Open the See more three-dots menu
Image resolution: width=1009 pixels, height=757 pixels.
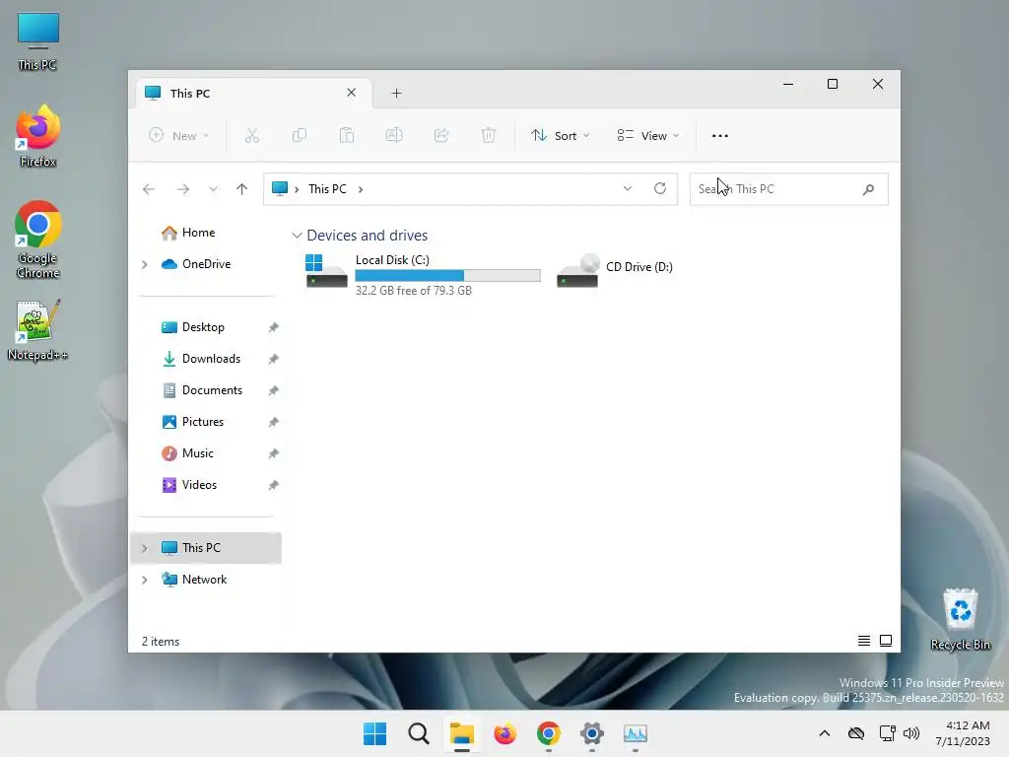click(720, 136)
